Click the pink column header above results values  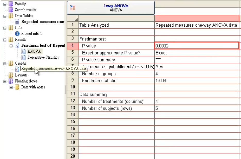[197, 18]
